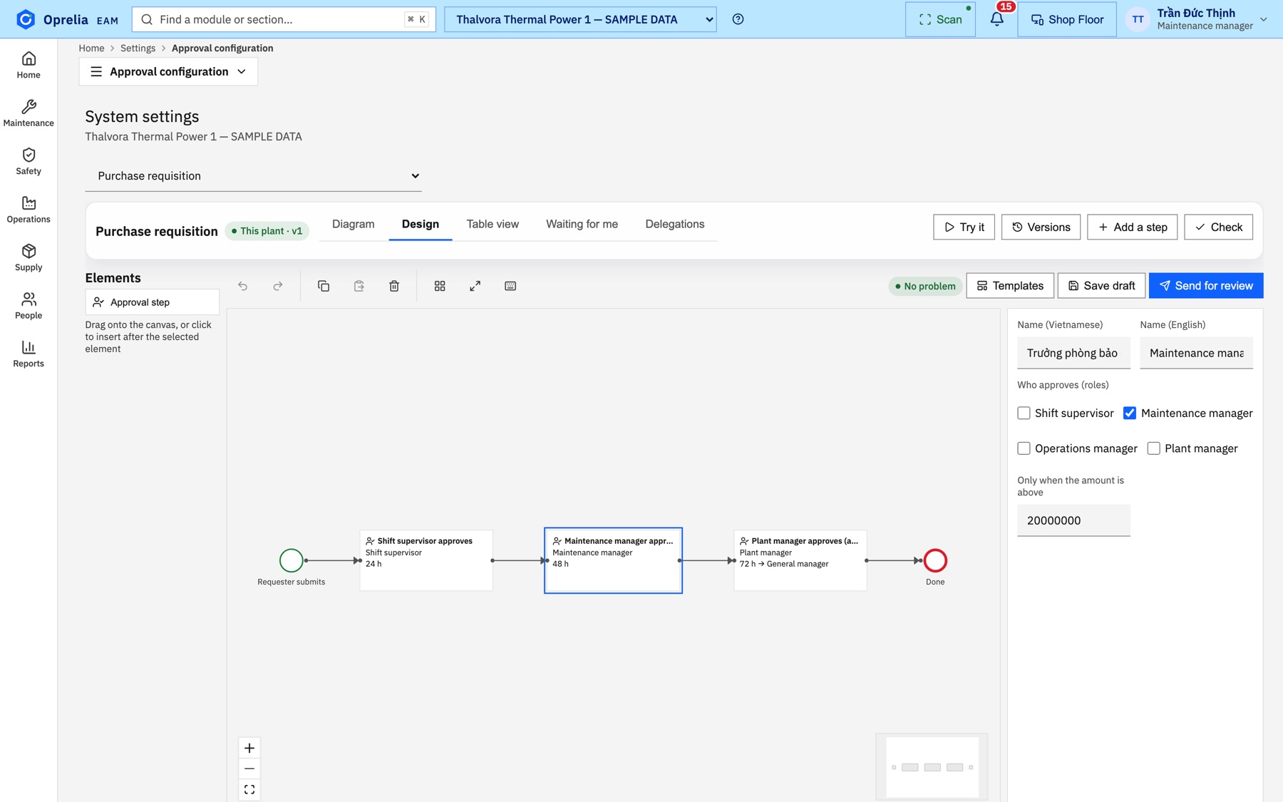
Task: Click the fullscreen expand arrows icon
Action: pyautogui.click(x=475, y=286)
